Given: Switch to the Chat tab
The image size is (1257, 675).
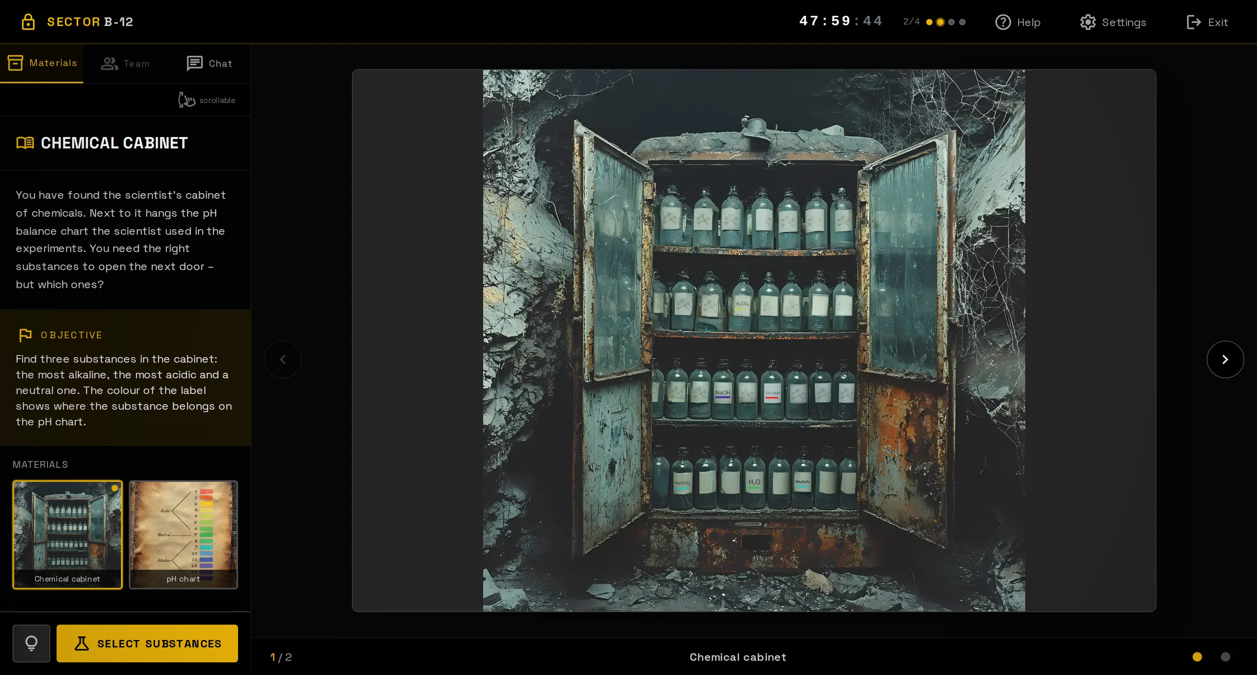Looking at the screenshot, I should click(x=209, y=63).
